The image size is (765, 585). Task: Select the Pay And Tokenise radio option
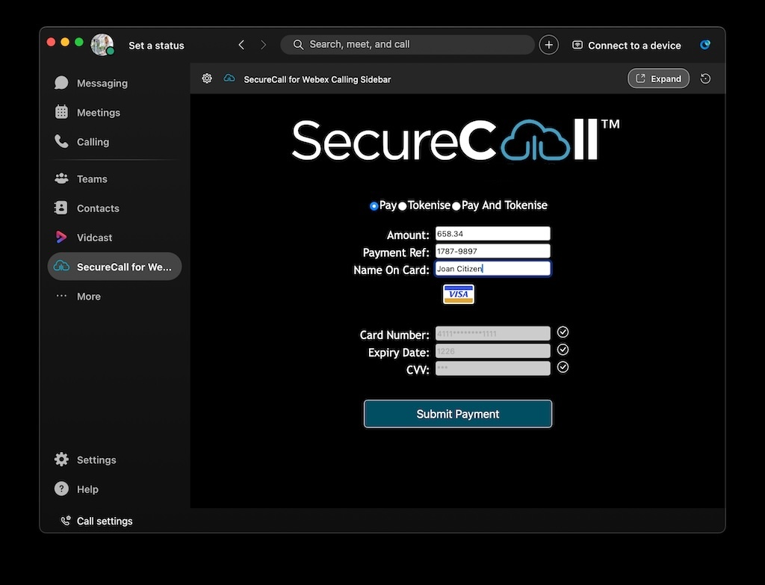point(456,206)
